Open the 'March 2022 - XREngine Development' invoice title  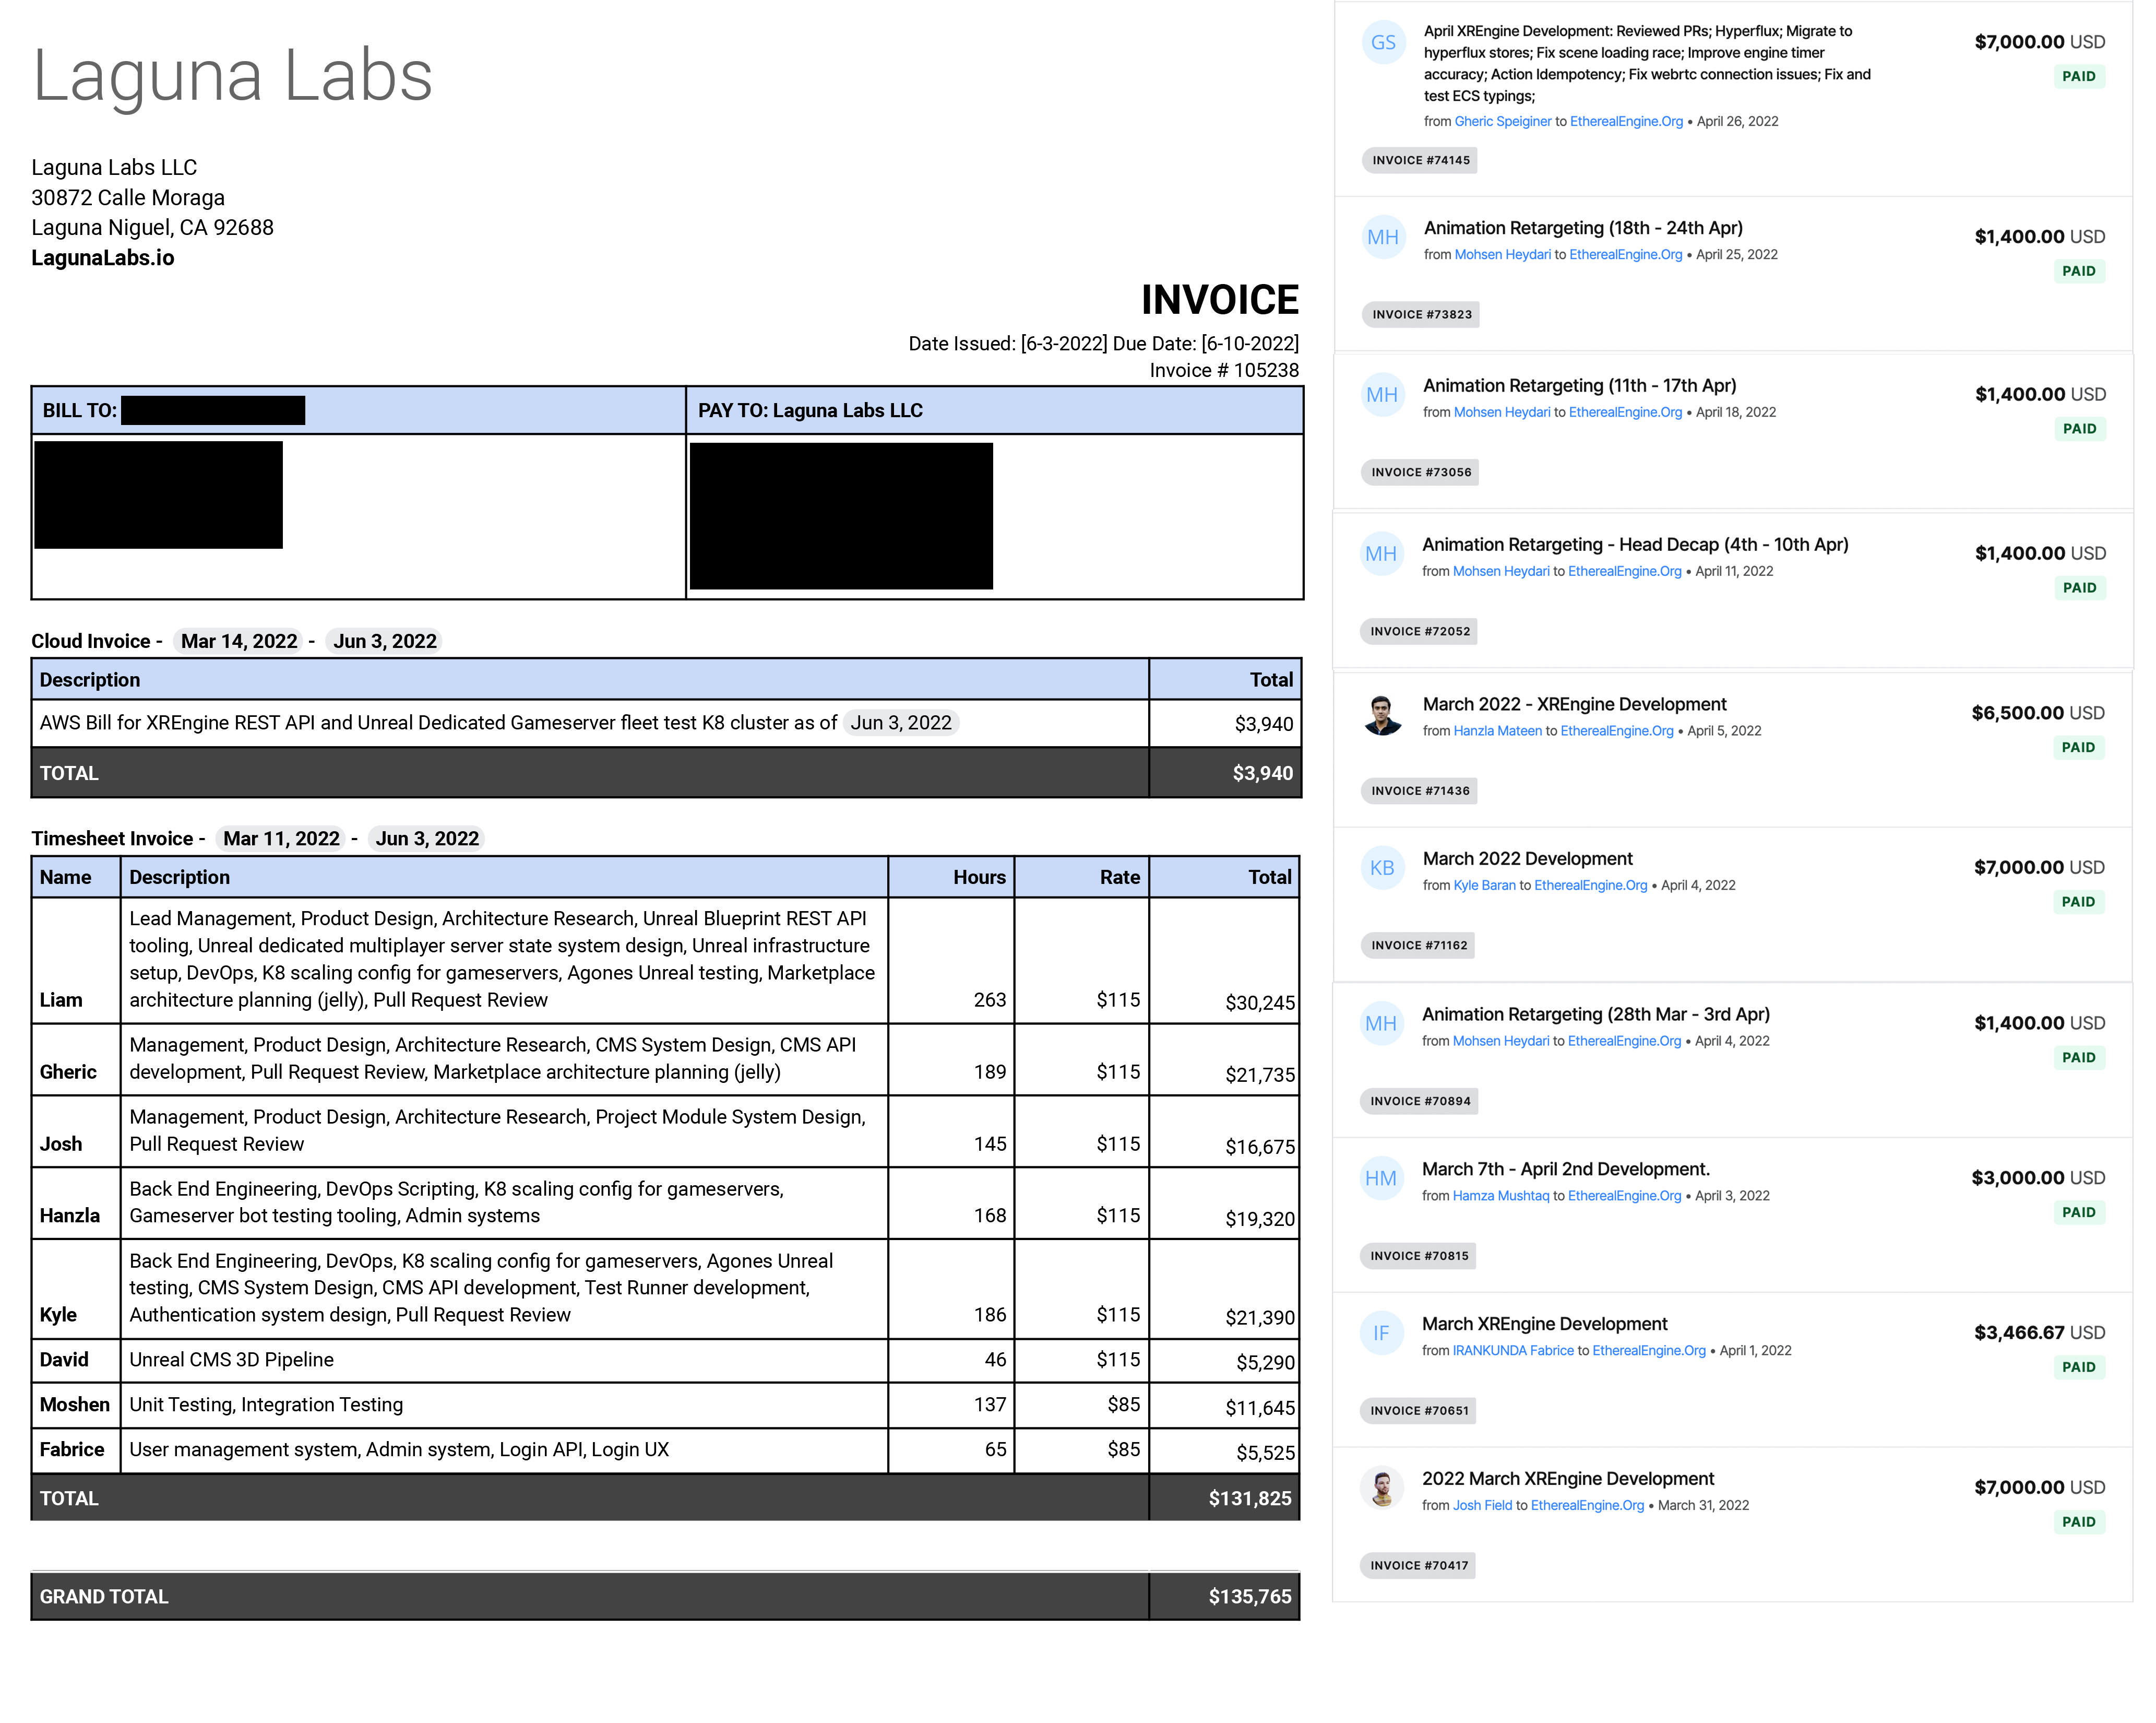tap(1574, 705)
